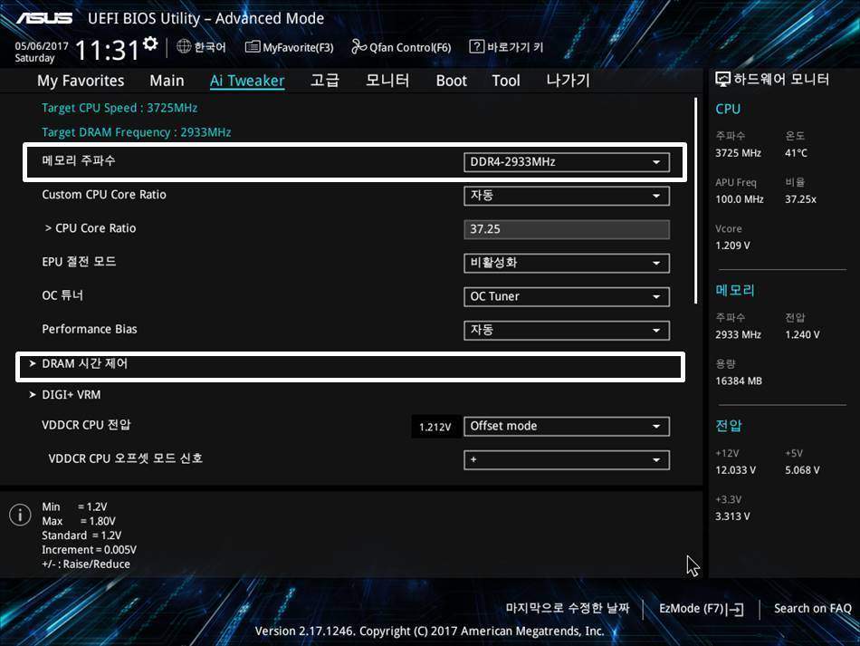
Task: Switch to the 고급 tab
Action: click(325, 81)
